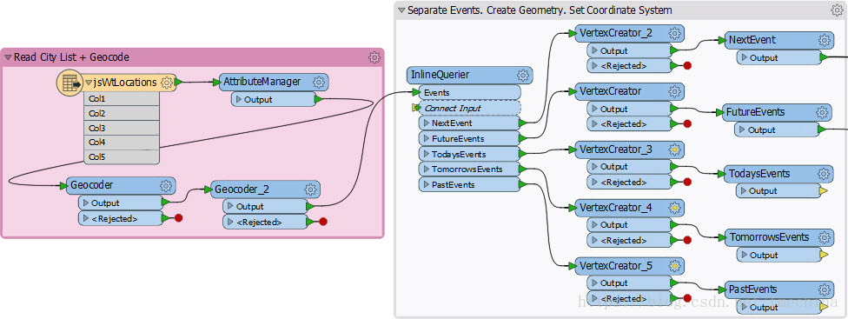The width and height of the screenshot is (848, 319).
Task: Click the Geocoder_2 gear icon
Action: pos(310,189)
